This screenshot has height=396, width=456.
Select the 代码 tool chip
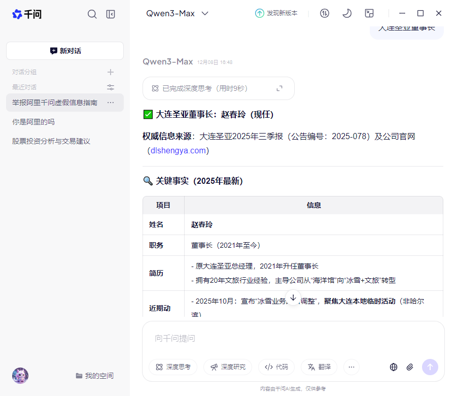tap(276, 367)
